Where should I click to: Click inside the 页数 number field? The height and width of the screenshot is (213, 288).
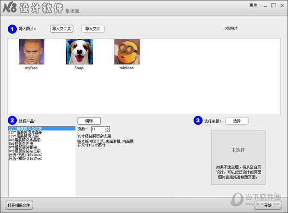click(x=98, y=129)
